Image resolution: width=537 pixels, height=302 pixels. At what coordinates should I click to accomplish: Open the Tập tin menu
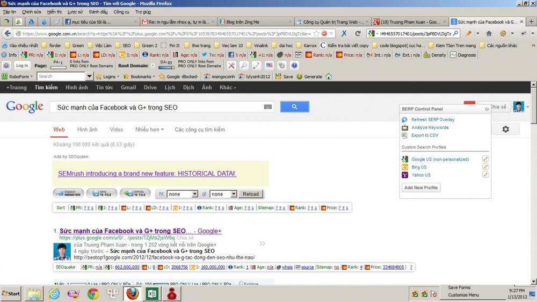coord(9,12)
